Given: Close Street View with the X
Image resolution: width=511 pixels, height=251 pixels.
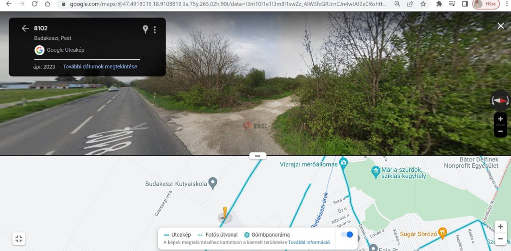Looking at the screenshot, I should 501,26.
